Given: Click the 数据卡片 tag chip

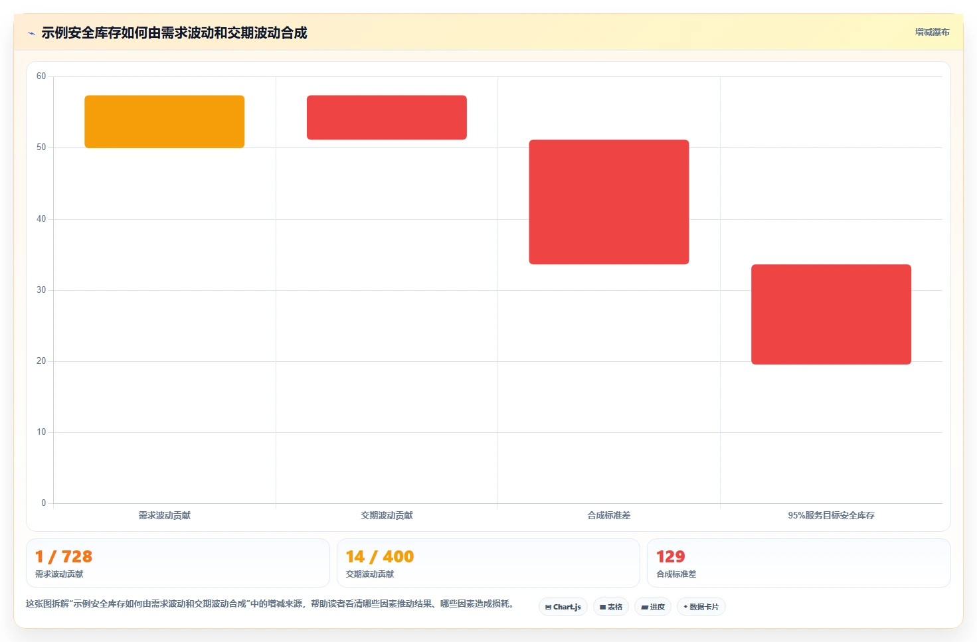Looking at the screenshot, I should tap(701, 607).
